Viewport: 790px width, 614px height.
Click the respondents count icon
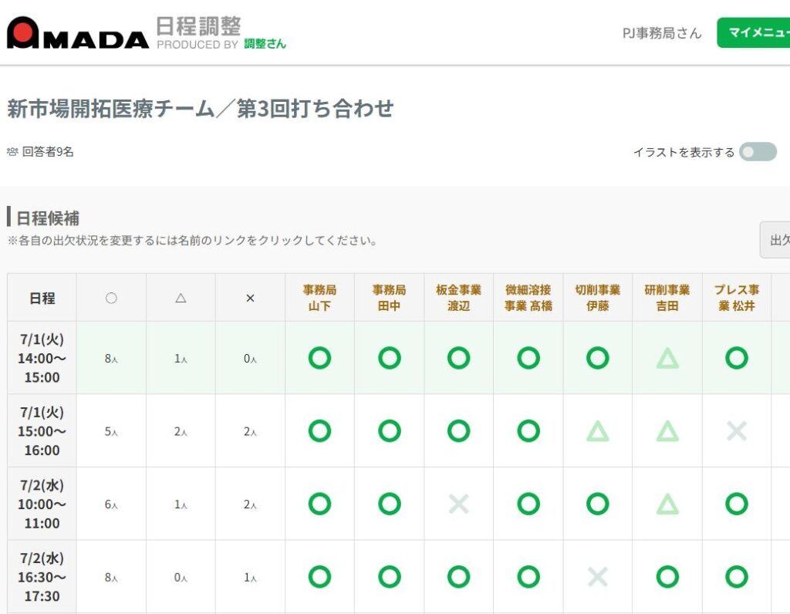12,152
